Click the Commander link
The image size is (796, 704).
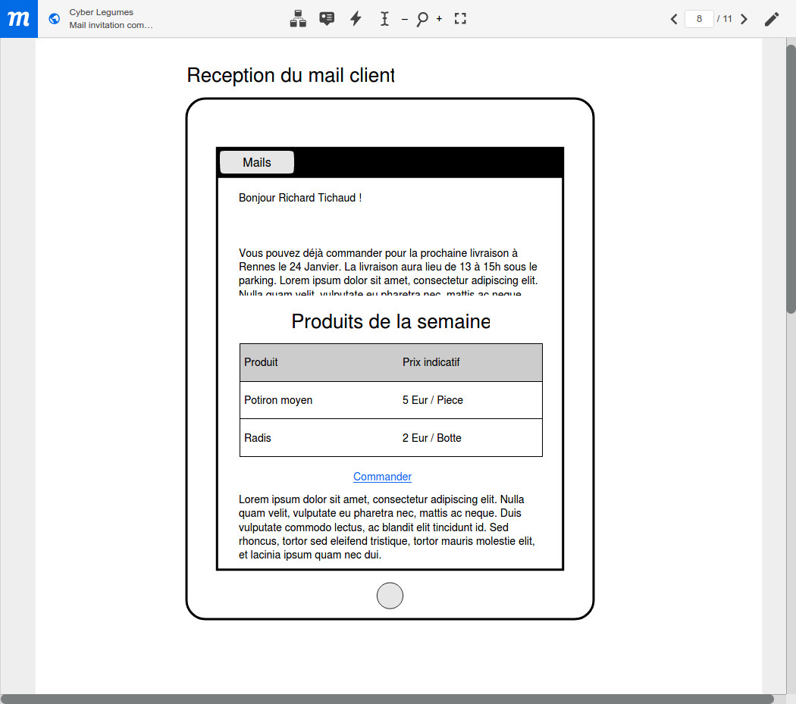click(382, 477)
